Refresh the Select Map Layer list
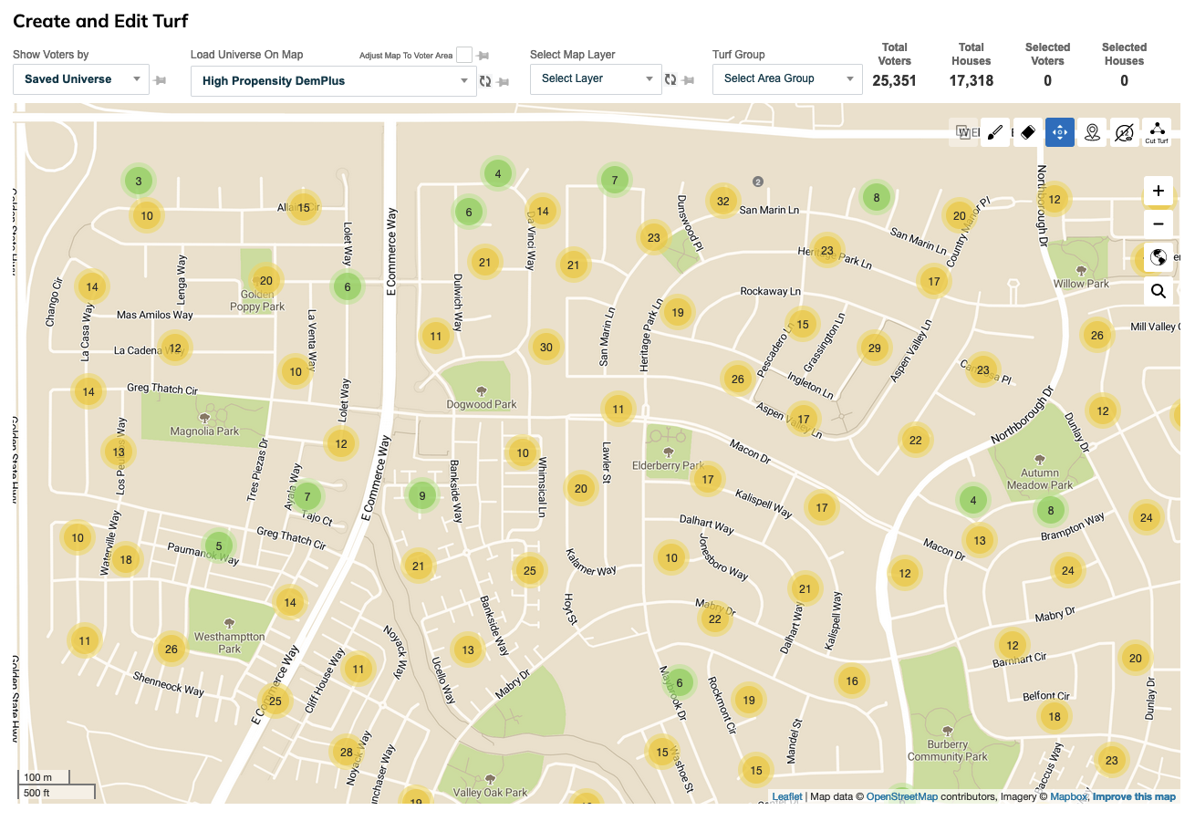This screenshot has width=1195, height=821. click(x=670, y=79)
